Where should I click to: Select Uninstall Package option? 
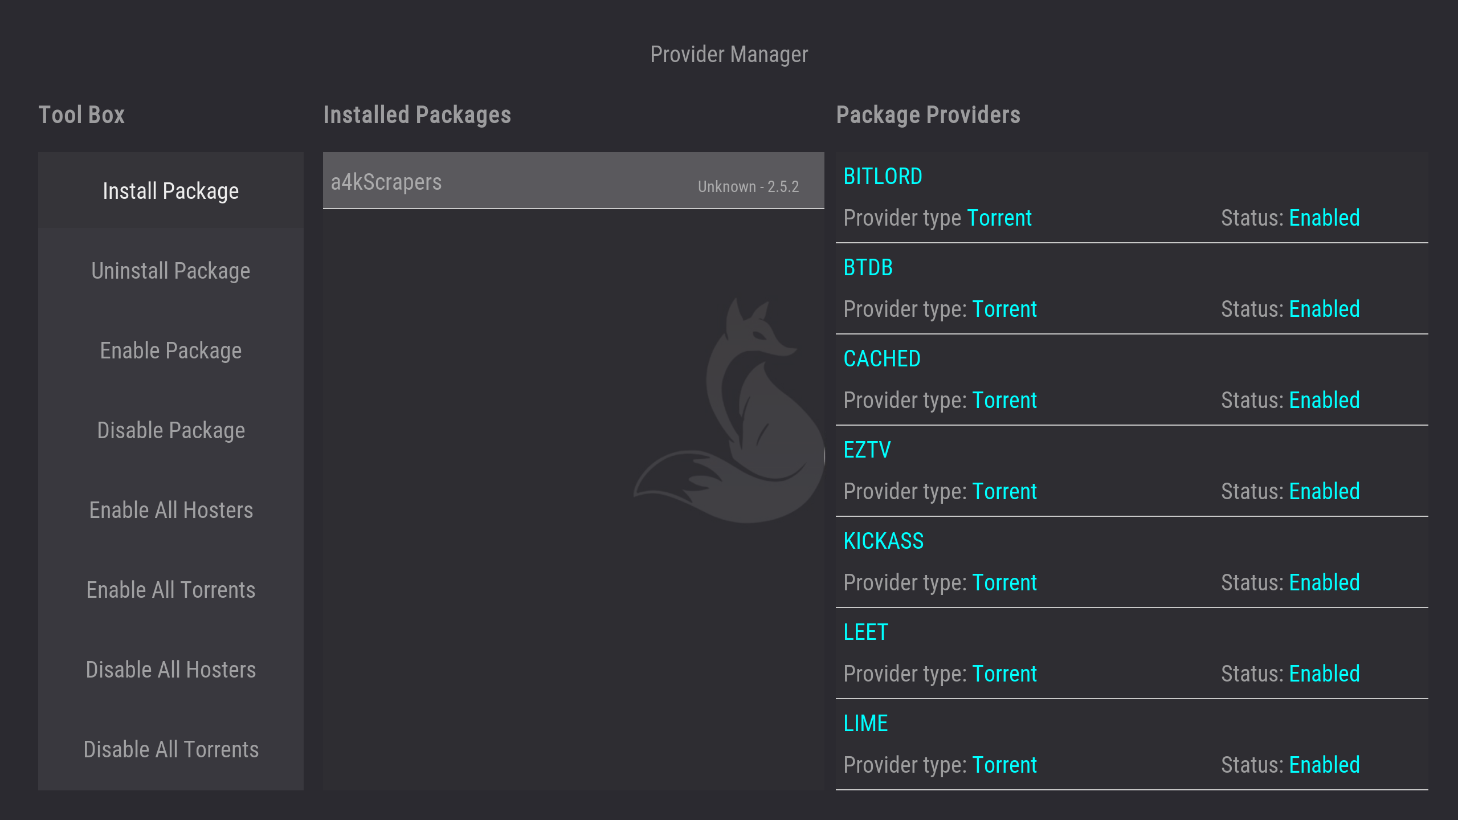tap(170, 271)
